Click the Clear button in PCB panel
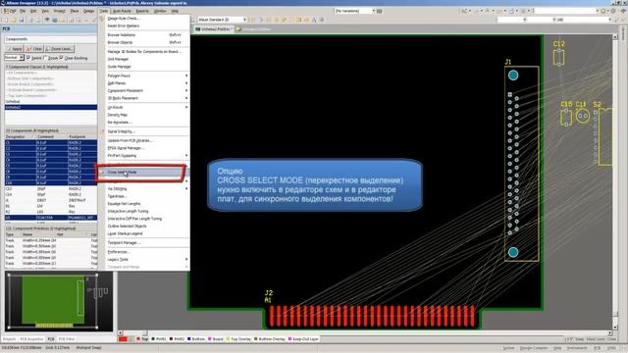The image size is (628, 353). click(x=34, y=49)
